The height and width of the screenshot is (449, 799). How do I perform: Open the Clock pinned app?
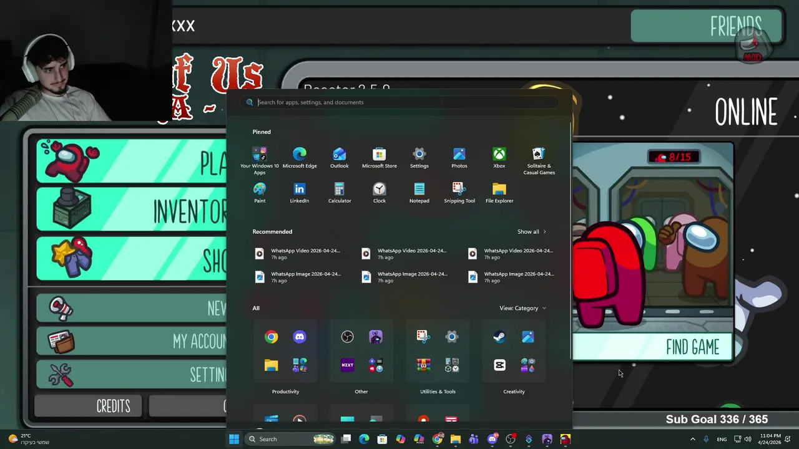[x=380, y=193]
